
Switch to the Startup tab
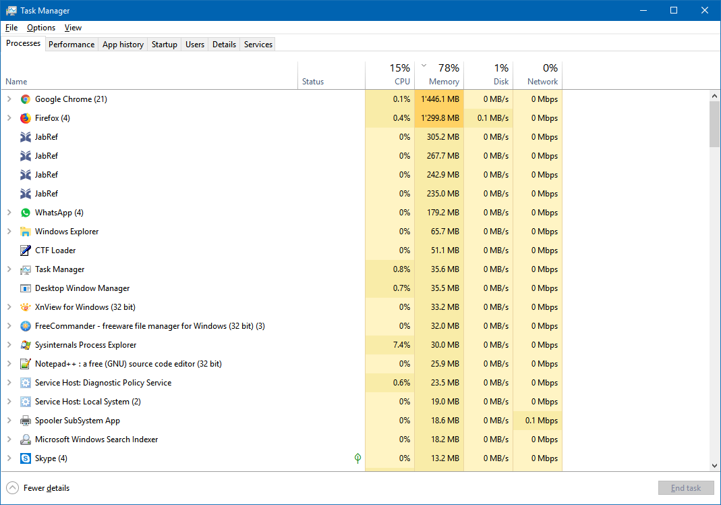pos(164,44)
